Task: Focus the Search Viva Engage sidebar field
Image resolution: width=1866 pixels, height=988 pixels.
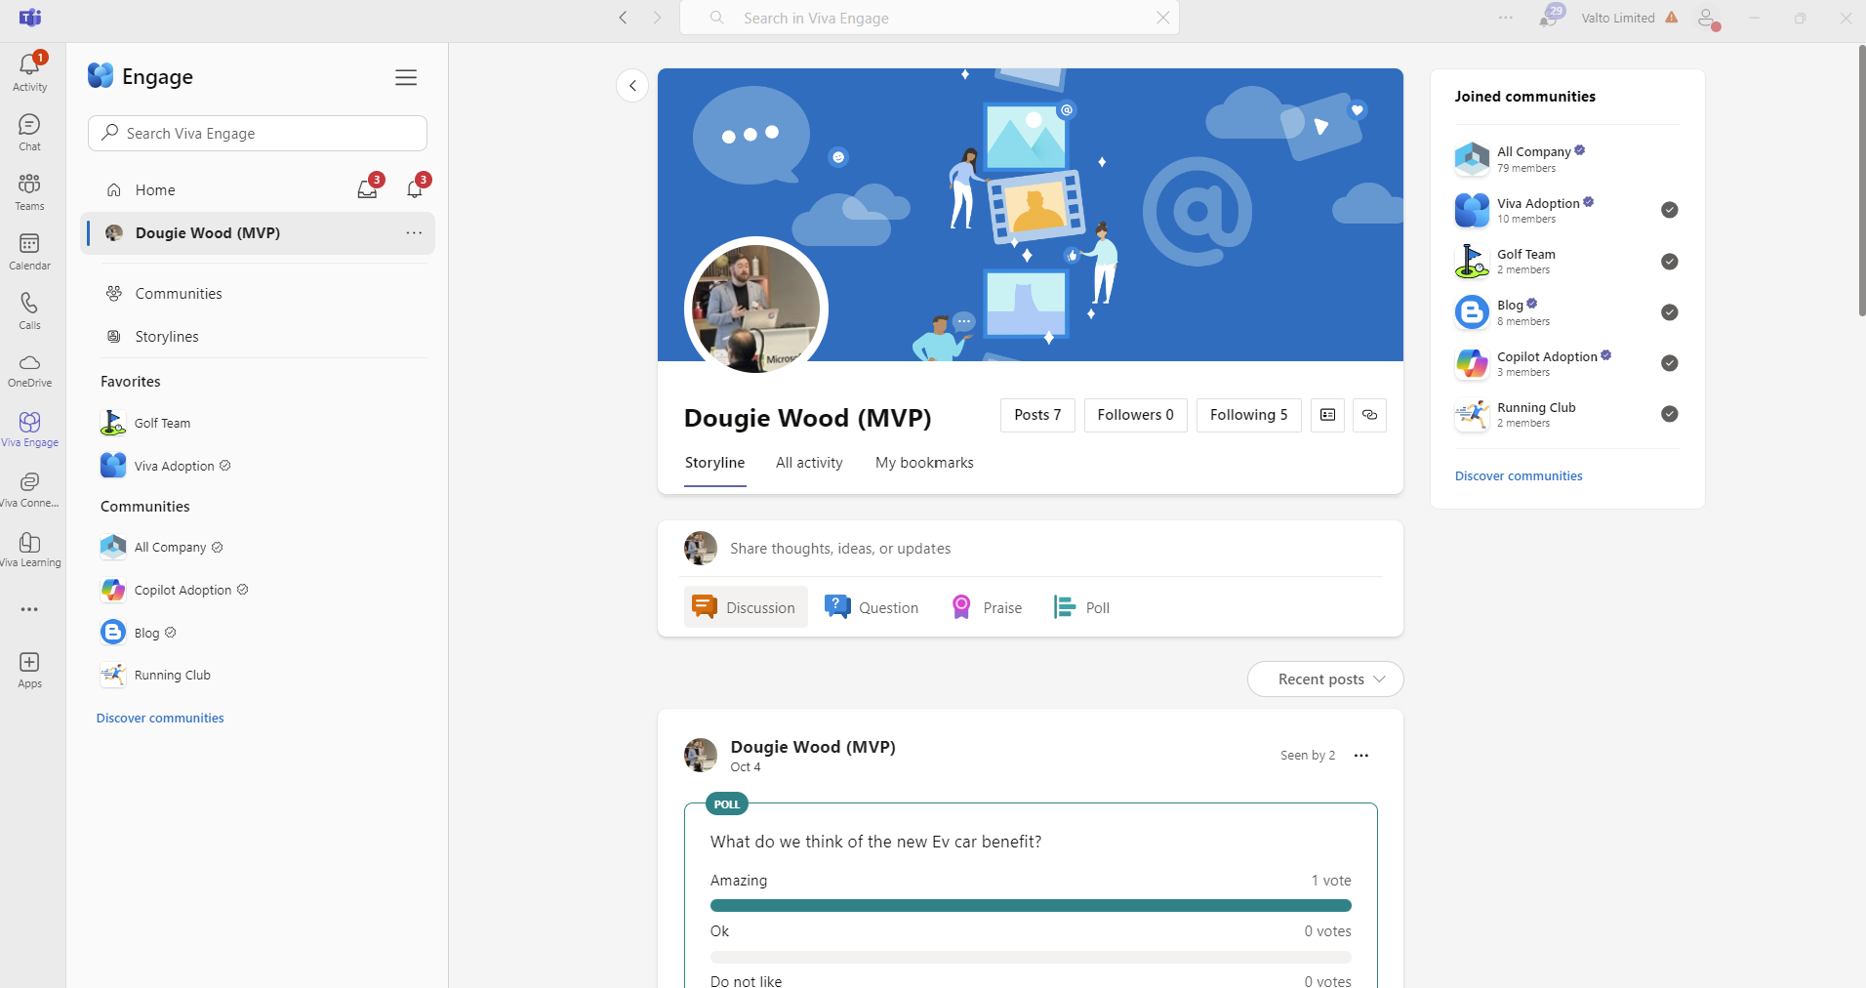Action: point(258,134)
